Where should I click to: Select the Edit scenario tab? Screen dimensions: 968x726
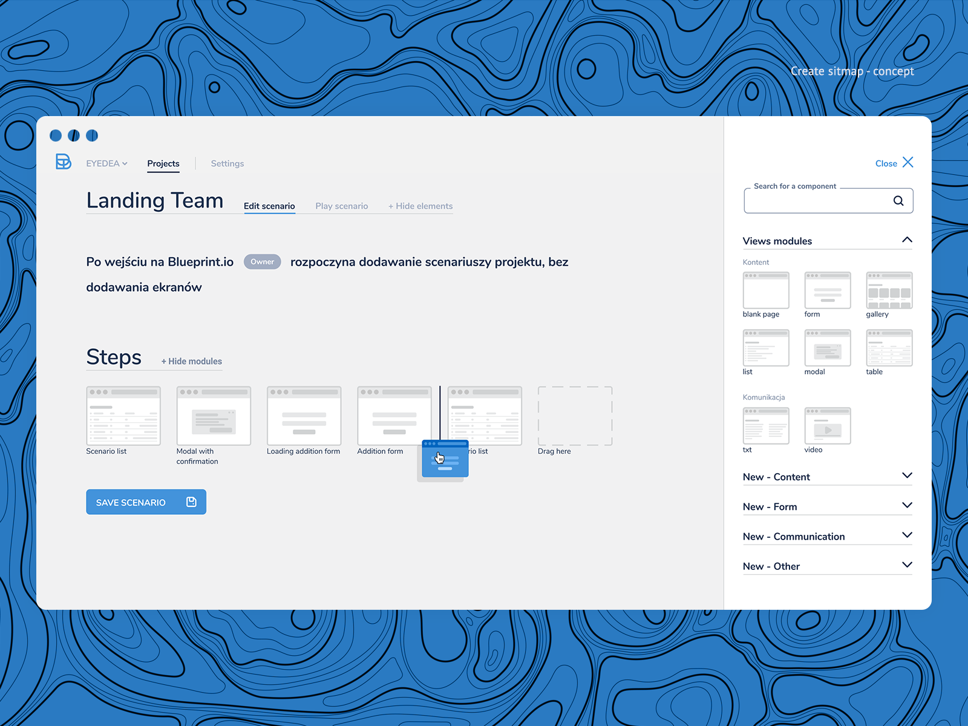click(x=269, y=206)
